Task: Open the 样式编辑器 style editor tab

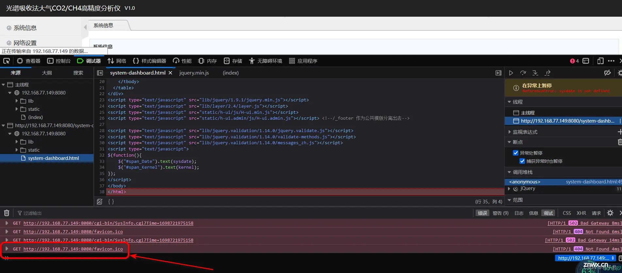Action: click(x=149, y=61)
